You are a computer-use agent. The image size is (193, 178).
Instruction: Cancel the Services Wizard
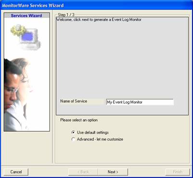coord(16,172)
